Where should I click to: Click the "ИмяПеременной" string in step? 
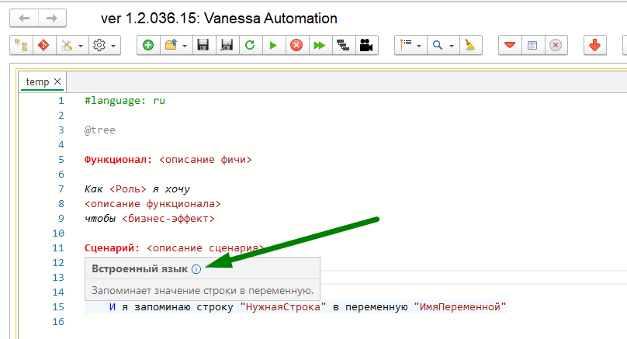[460, 307]
